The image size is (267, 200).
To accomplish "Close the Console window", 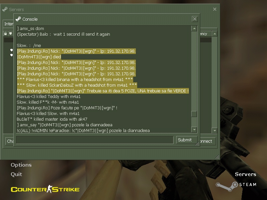I will (195, 19).
